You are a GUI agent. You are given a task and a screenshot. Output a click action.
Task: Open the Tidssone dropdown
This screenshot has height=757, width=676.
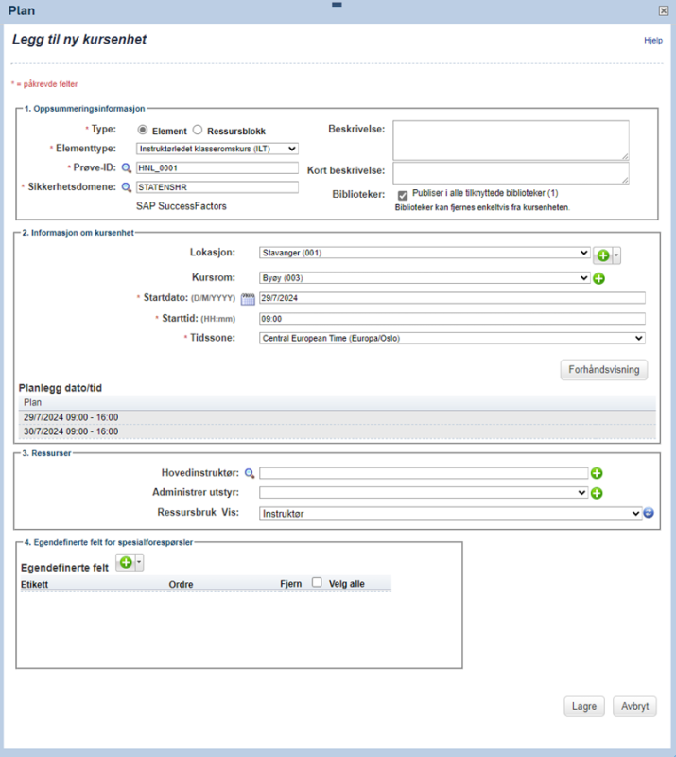click(x=452, y=338)
